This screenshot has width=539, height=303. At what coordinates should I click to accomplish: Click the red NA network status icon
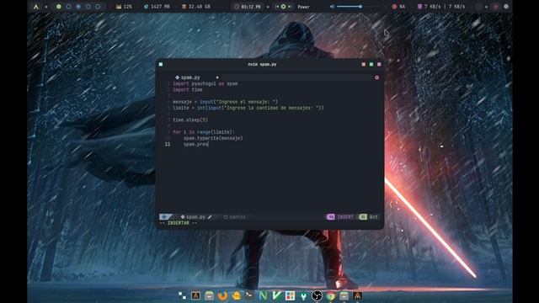pos(394,7)
